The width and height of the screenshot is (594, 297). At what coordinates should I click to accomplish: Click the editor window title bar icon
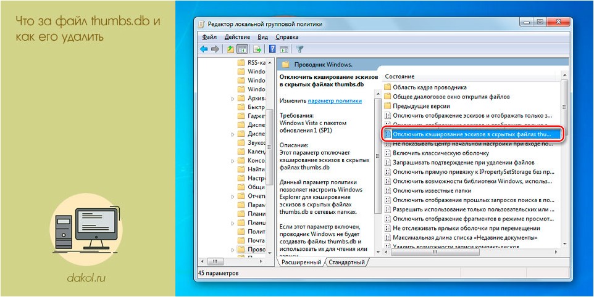coord(202,24)
